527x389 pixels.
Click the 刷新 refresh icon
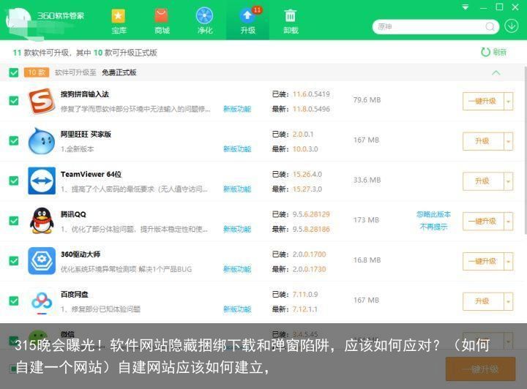point(485,52)
